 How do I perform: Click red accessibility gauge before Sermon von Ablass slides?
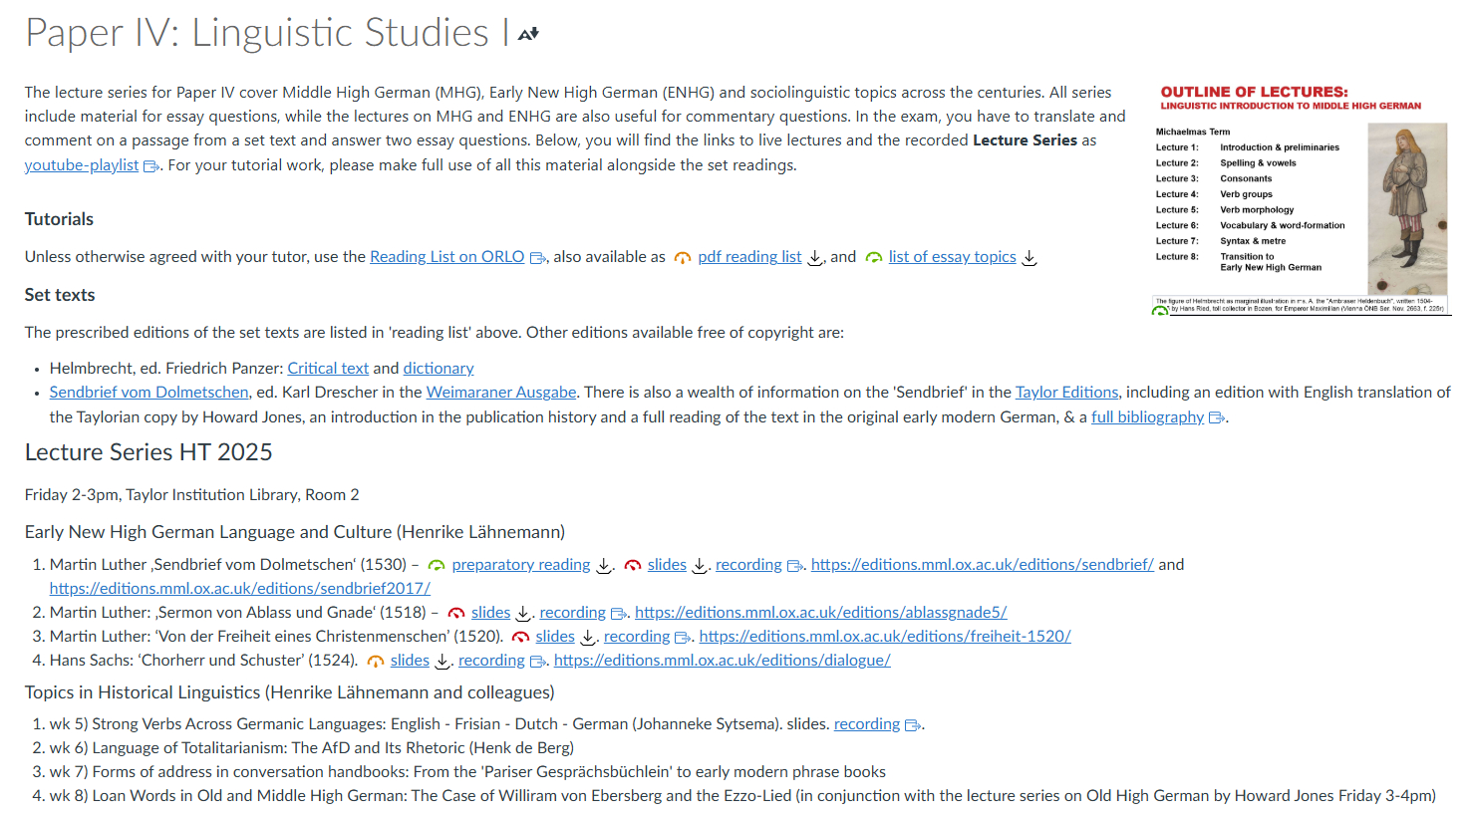[x=456, y=614]
